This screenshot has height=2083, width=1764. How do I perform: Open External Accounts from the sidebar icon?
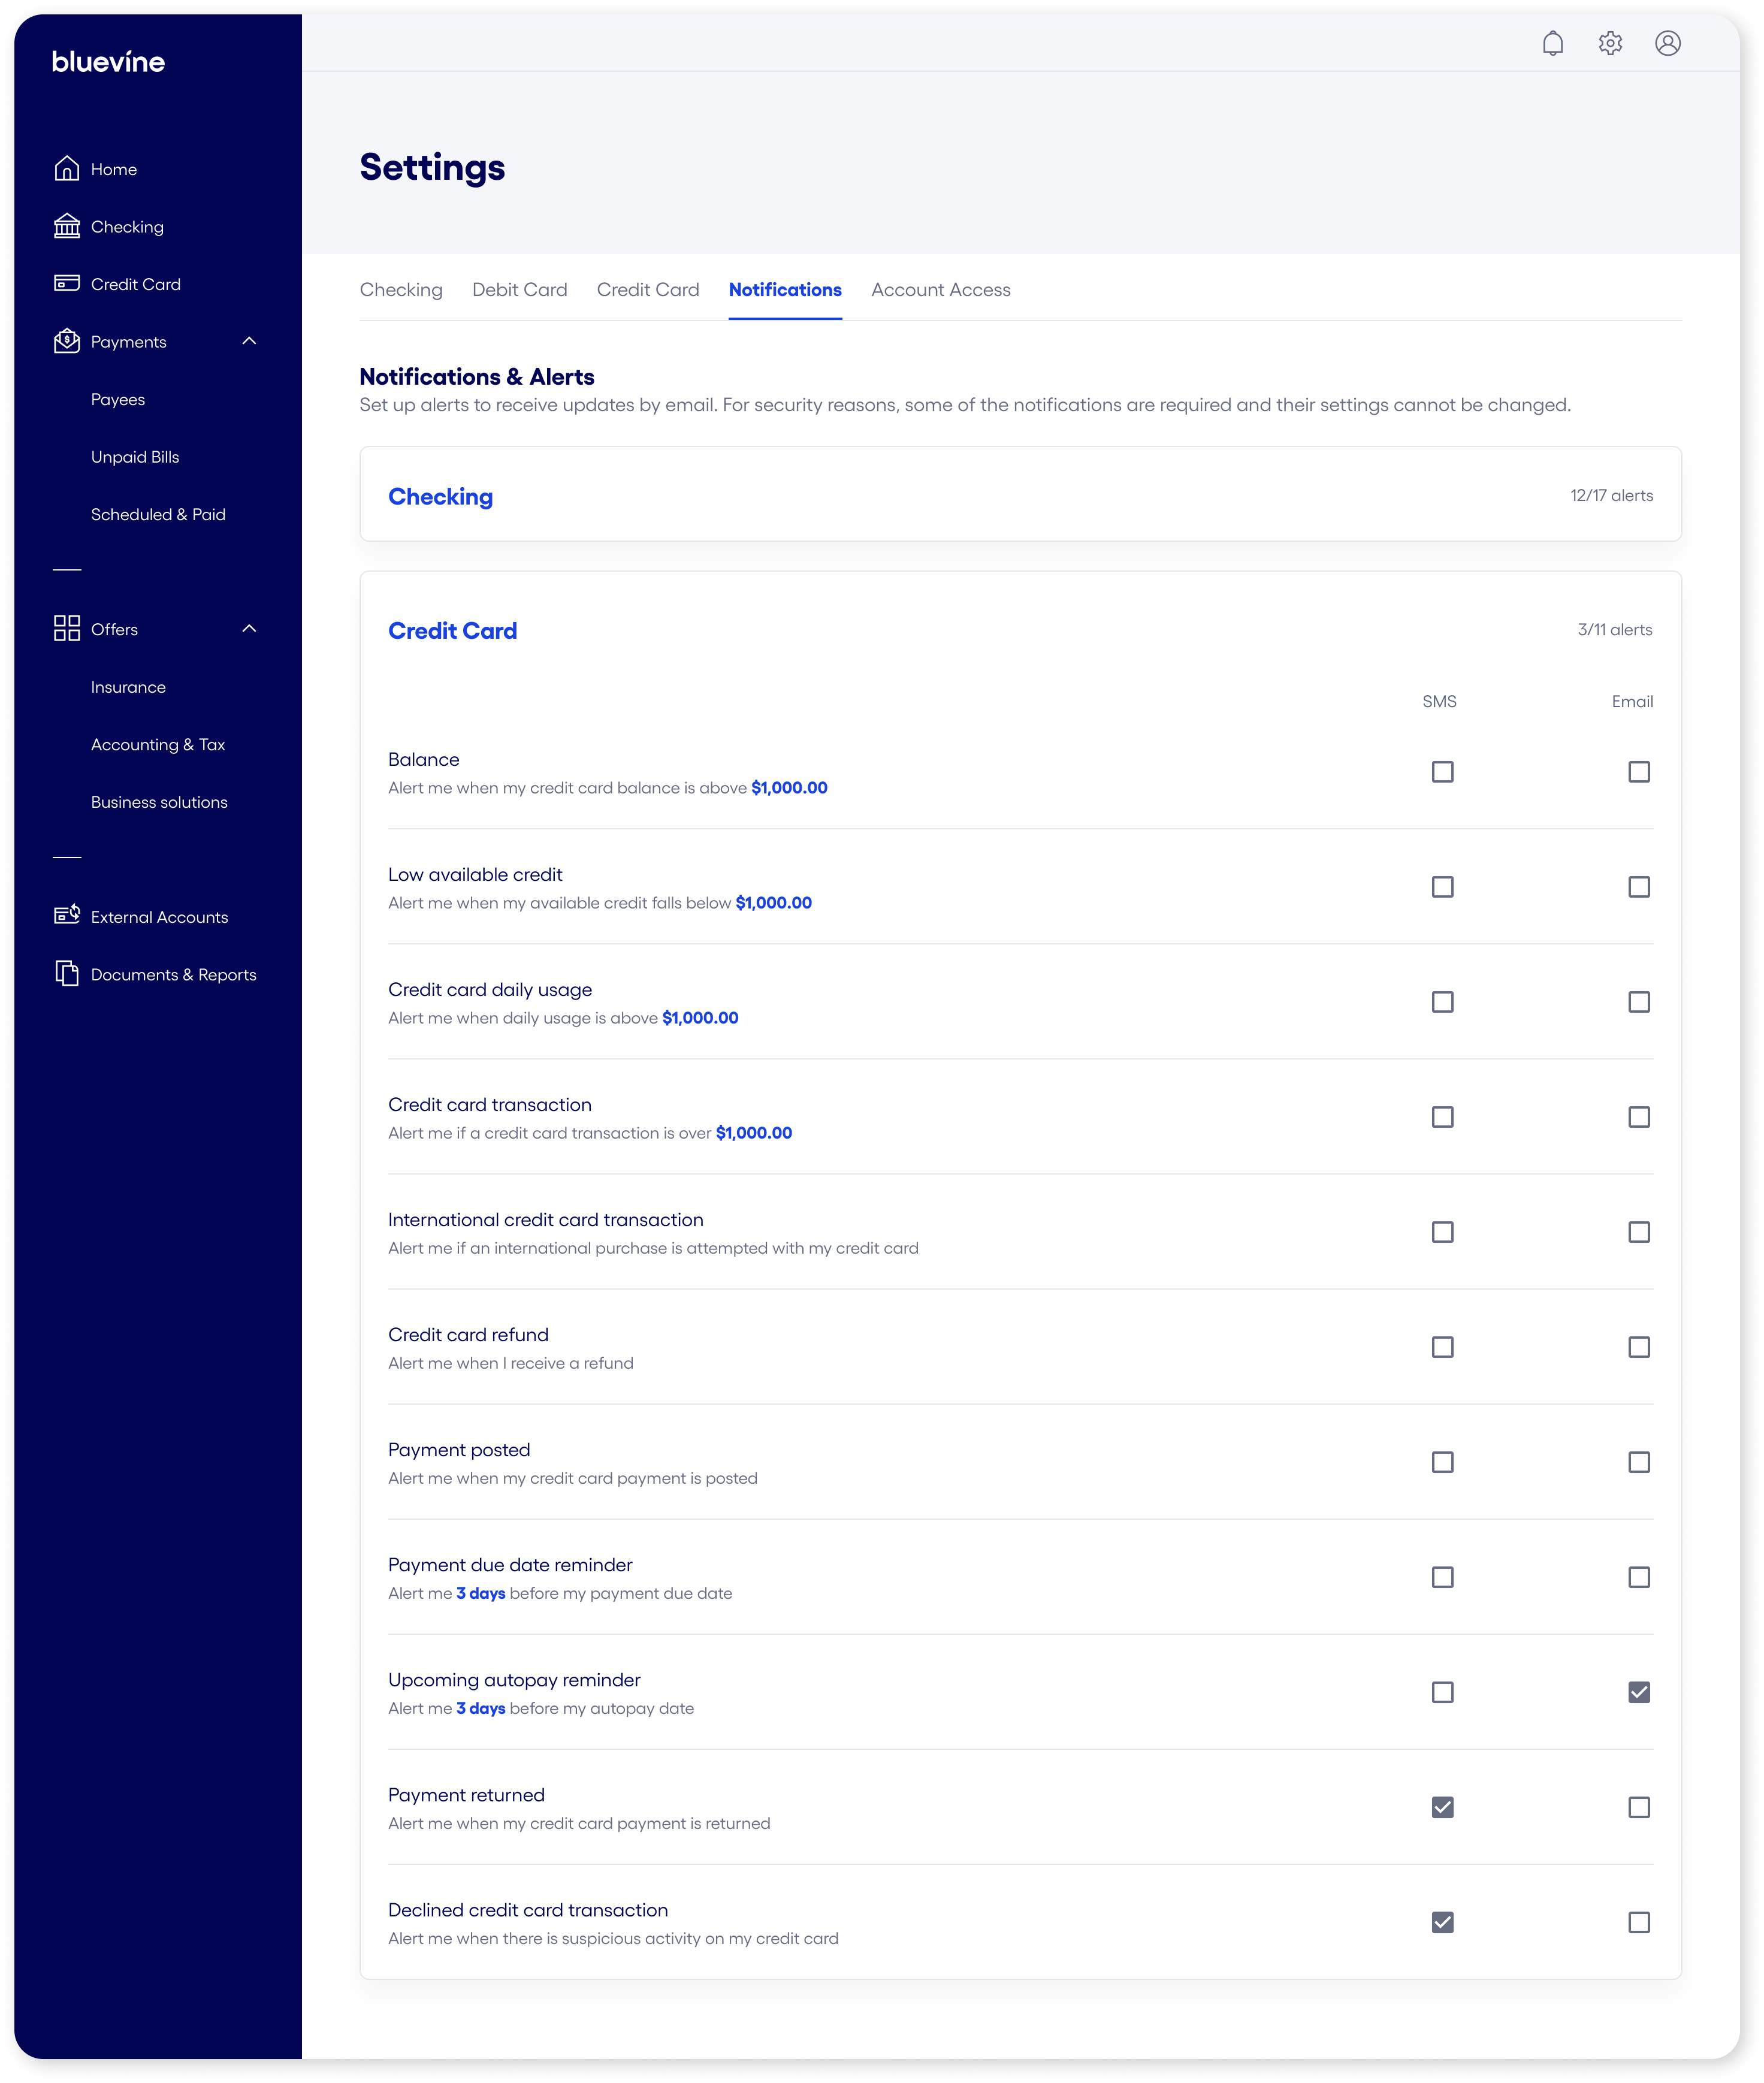point(66,914)
